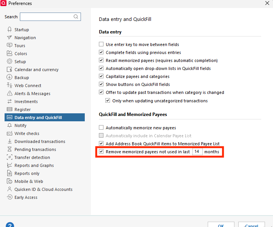Image resolution: width=273 pixels, height=227 pixels.
Task: Open the Navigation preferences section
Action: pyautogui.click(x=25, y=38)
